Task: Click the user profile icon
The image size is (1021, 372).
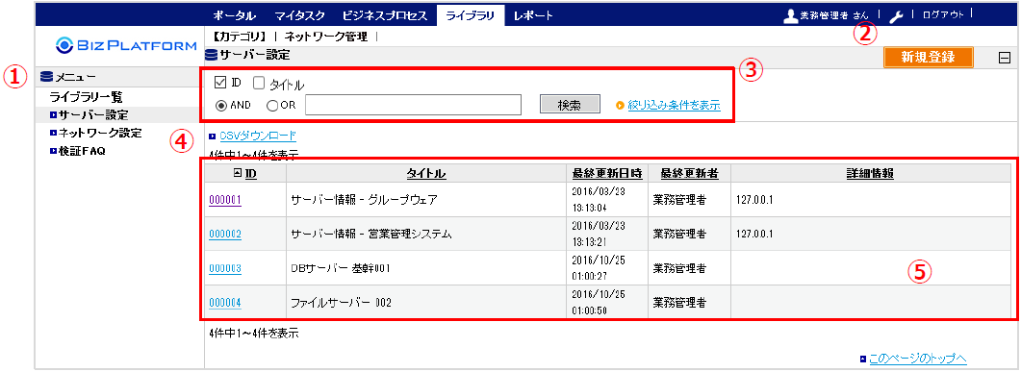Action: tap(790, 15)
